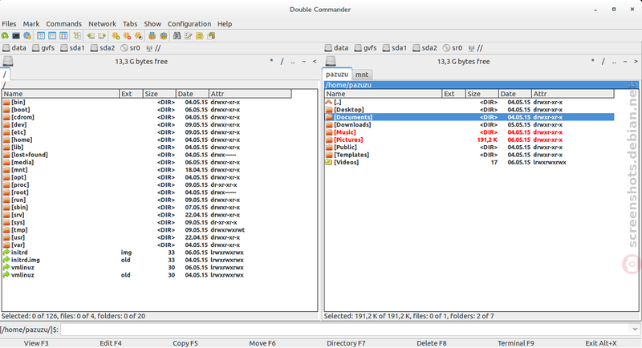
Task: Switch to brief view toolbar icon
Action: pos(41,36)
